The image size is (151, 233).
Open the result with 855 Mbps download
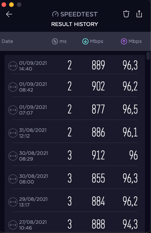tap(75, 179)
